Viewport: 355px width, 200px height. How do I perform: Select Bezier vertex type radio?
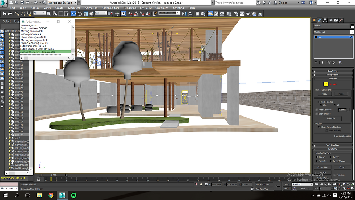click(331, 157)
